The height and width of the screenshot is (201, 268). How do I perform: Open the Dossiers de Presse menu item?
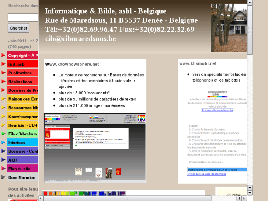pyautogui.click(x=22, y=90)
